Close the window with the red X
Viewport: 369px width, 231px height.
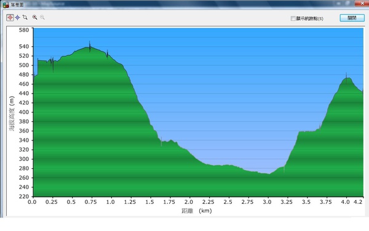tap(362, 3)
